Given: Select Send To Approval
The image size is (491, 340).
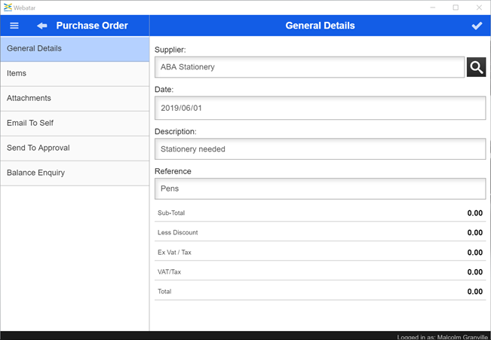Looking at the screenshot, I should coord(75,149).
